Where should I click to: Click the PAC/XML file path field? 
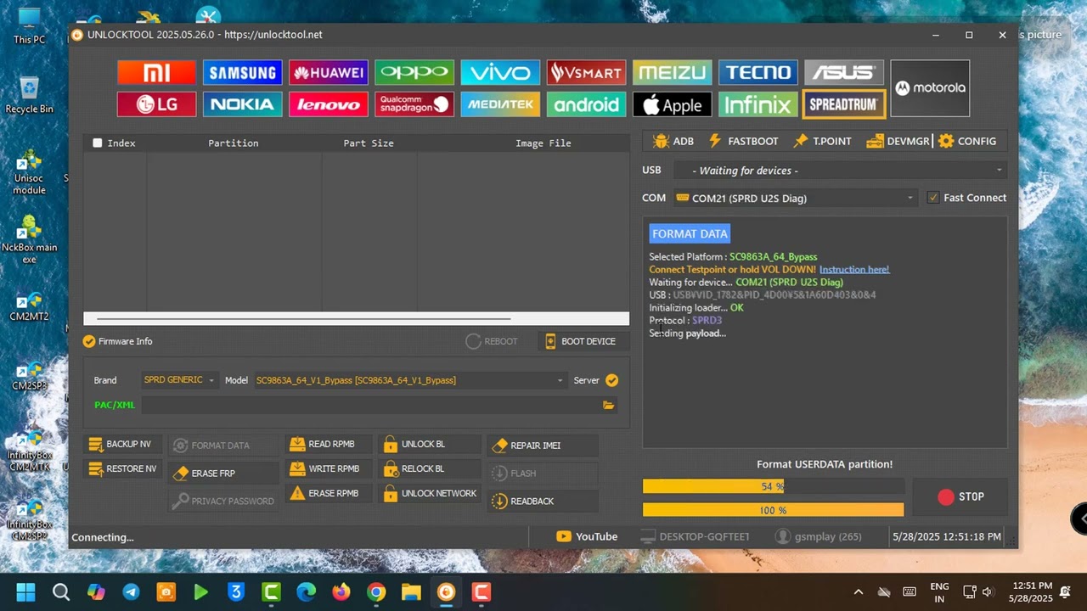click(371, 405)
